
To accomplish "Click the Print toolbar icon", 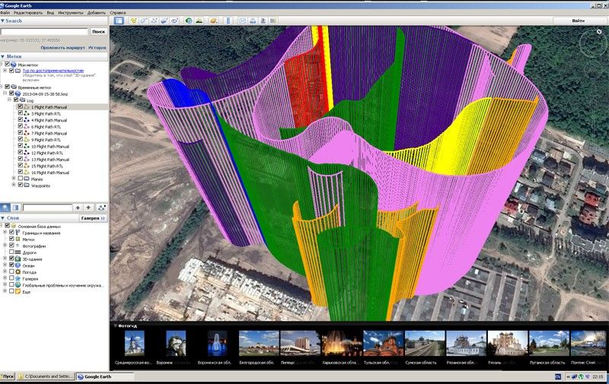I will pos(253,21).
